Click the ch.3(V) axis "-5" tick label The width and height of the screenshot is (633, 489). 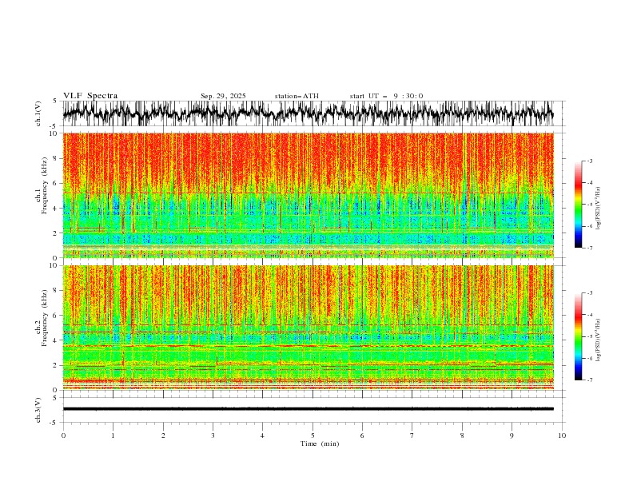[54, 423]
